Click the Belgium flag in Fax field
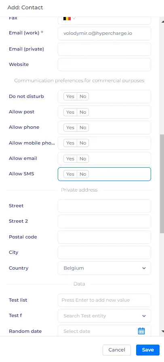The image size is (164, 362). coord(67,18)
